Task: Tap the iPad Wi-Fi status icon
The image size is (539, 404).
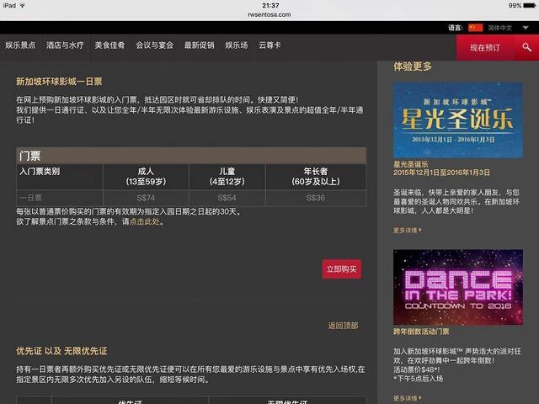Action: (23, 5)
